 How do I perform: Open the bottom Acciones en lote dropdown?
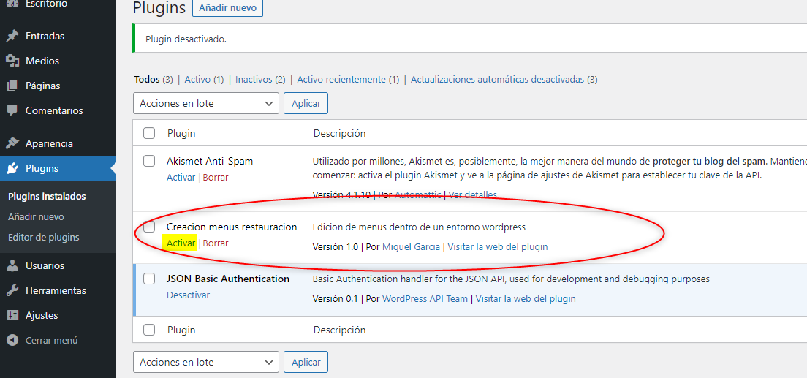(x=206, y=362)
